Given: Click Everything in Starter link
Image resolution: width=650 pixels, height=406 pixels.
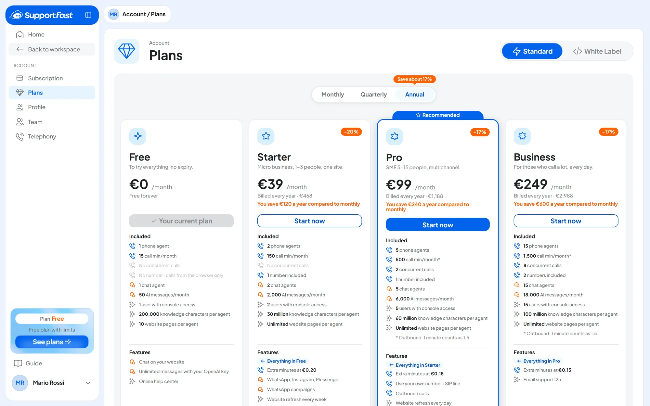Looking at the screenshot, I should pos(415,365).
